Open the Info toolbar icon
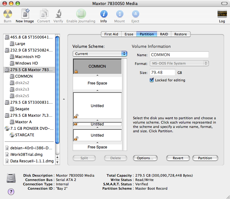 (x=103, y=14)
